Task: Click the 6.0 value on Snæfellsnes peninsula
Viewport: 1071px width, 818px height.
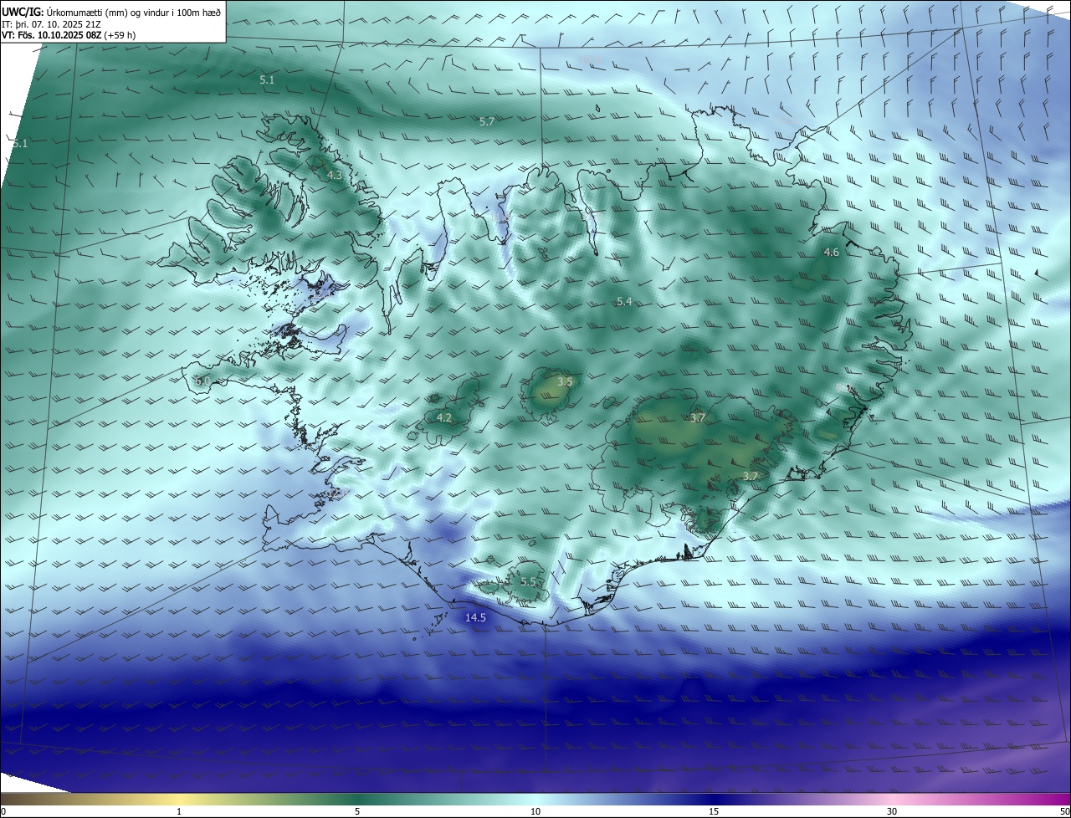Action: (202, 381)
